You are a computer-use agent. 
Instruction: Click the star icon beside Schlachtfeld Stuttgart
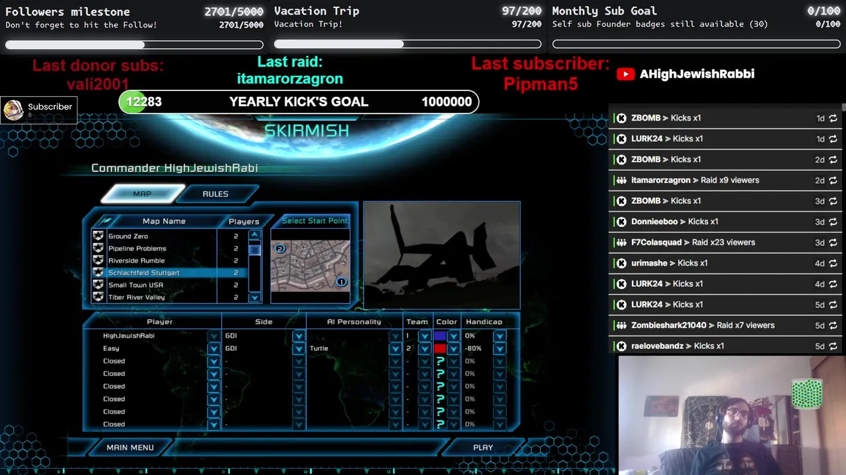pos(98,272)
